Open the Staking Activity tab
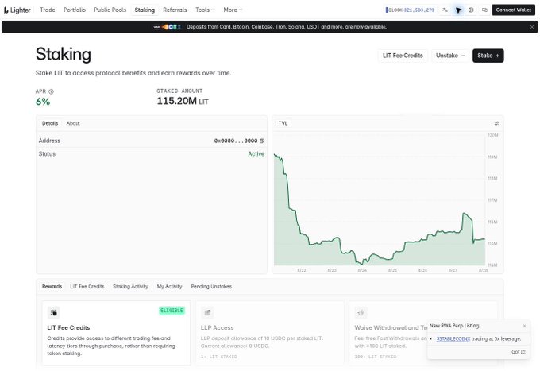Viewport: 540px width, 371px height. [130, 286]
